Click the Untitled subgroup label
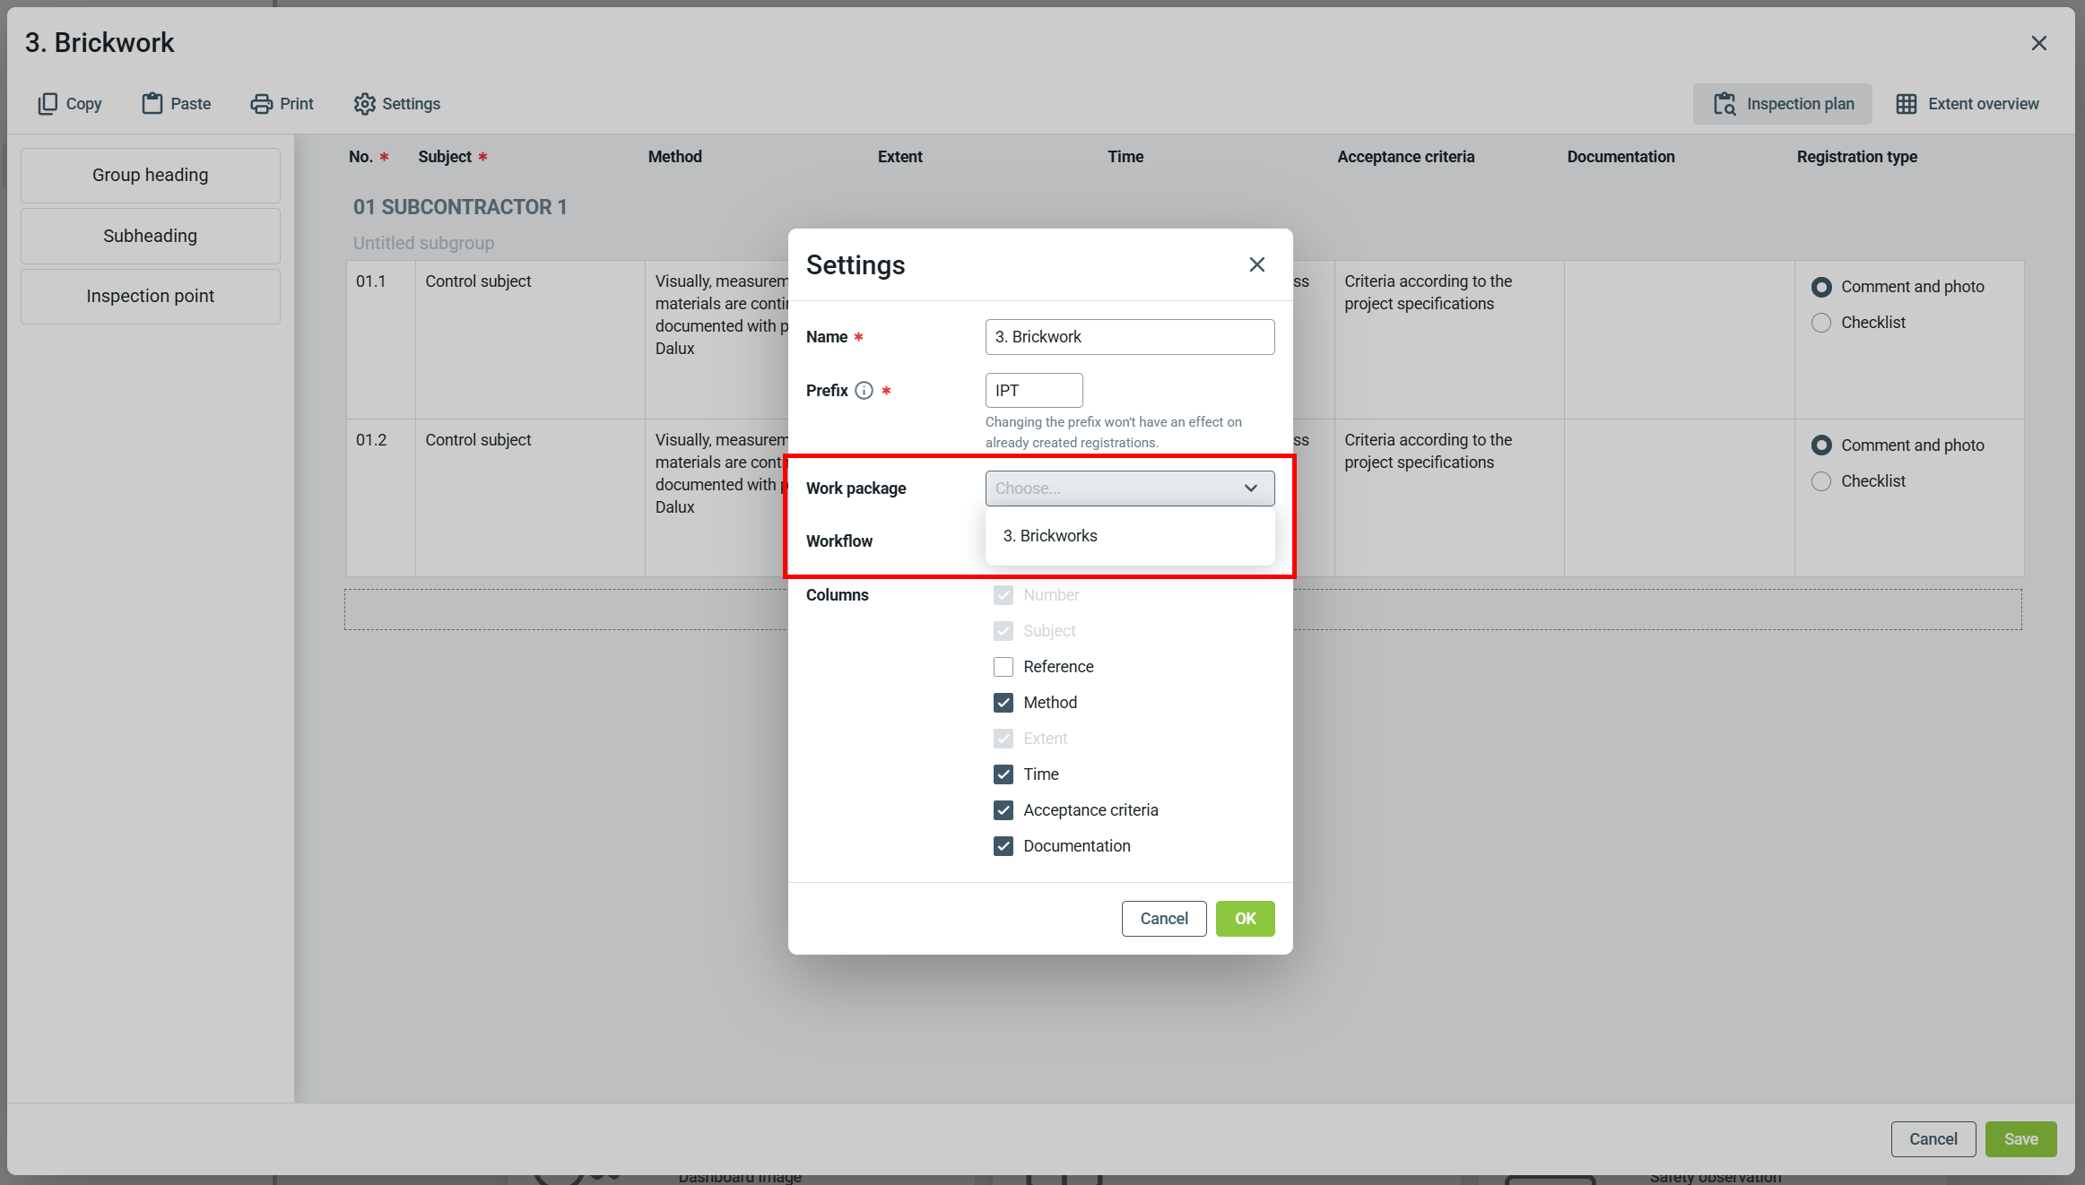Viewport: 2085px width, 1185px height. (x=423, y=243)
